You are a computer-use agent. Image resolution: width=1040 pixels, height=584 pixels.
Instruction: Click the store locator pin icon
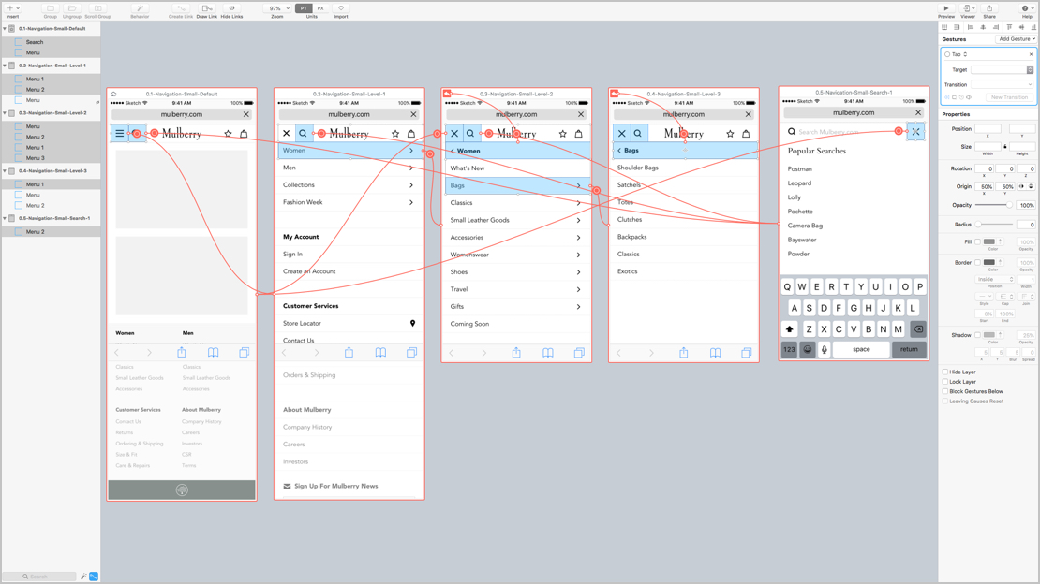coord(412,323)
